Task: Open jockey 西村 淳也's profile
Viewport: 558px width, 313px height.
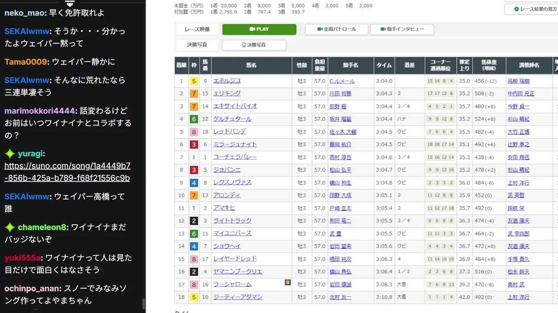Action: click(x=340, y=157)
